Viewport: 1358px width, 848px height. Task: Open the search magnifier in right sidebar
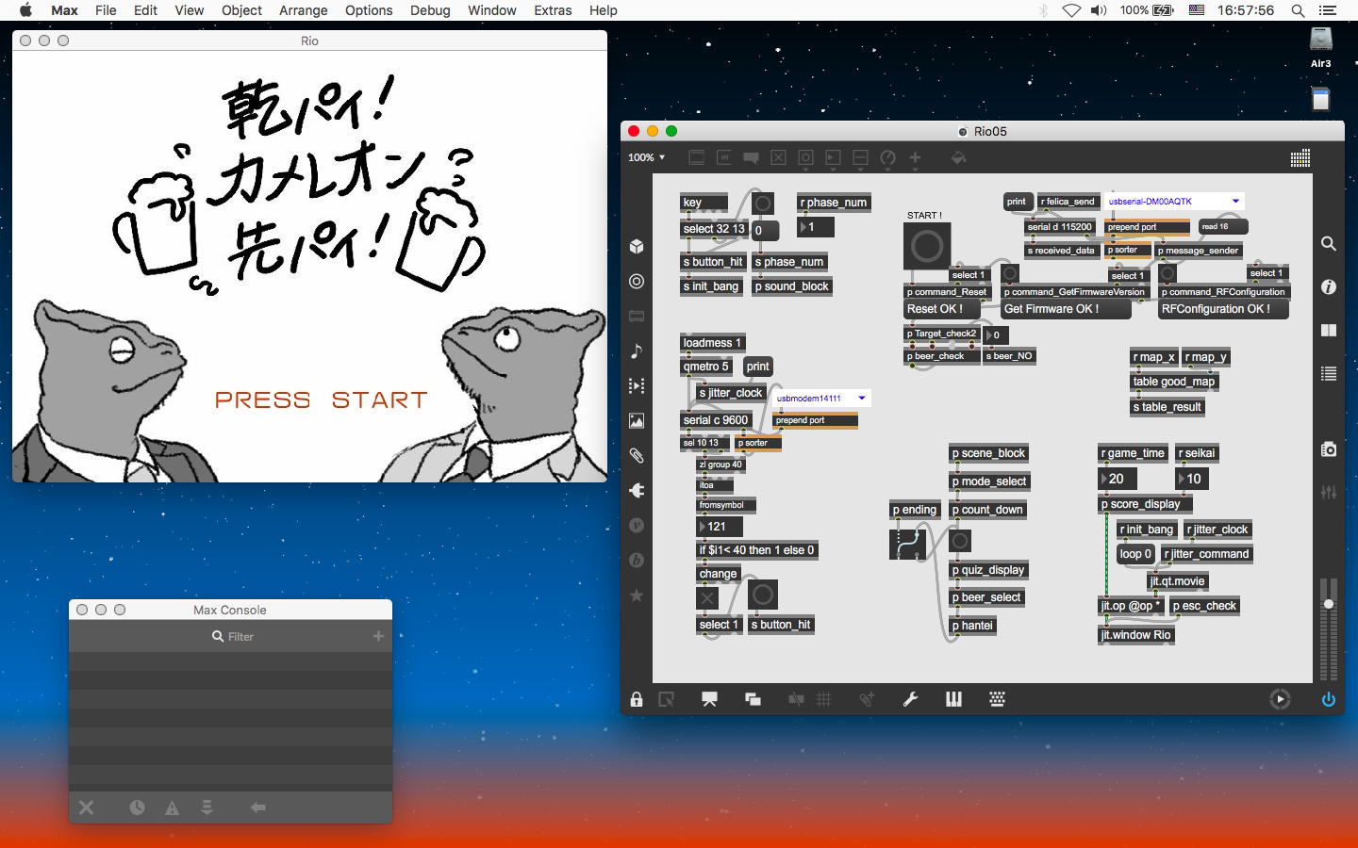pos(1329,243)
